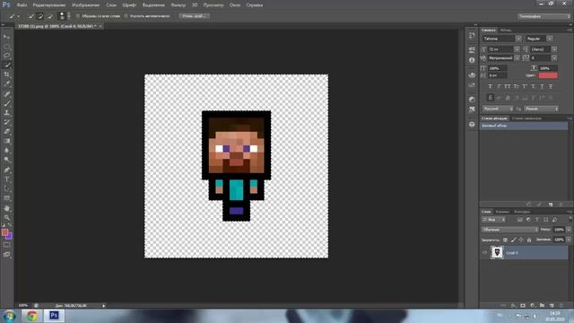Choose Add to selection mode in options bar
Image resolution: width=574 pixels, height=323 pixels.
click(x=40, y=16)
